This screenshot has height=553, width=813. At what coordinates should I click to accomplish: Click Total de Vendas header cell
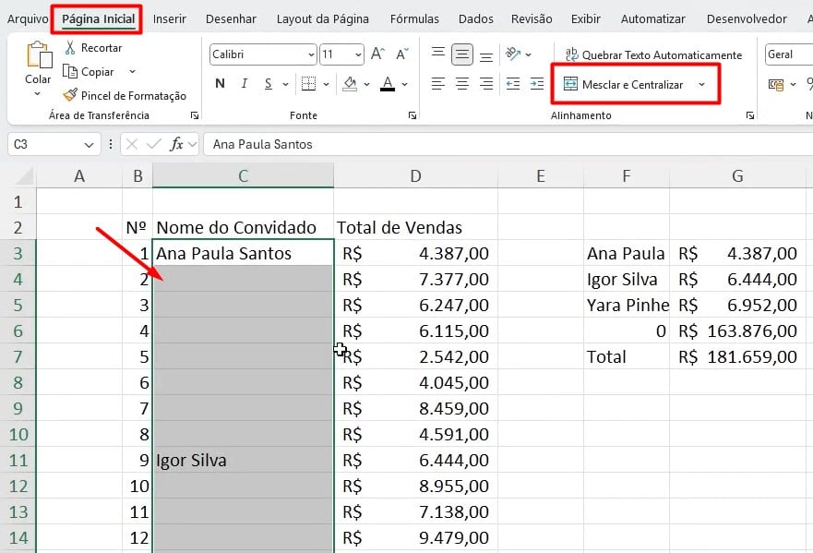pyautogui.click(x=415, y=227)
